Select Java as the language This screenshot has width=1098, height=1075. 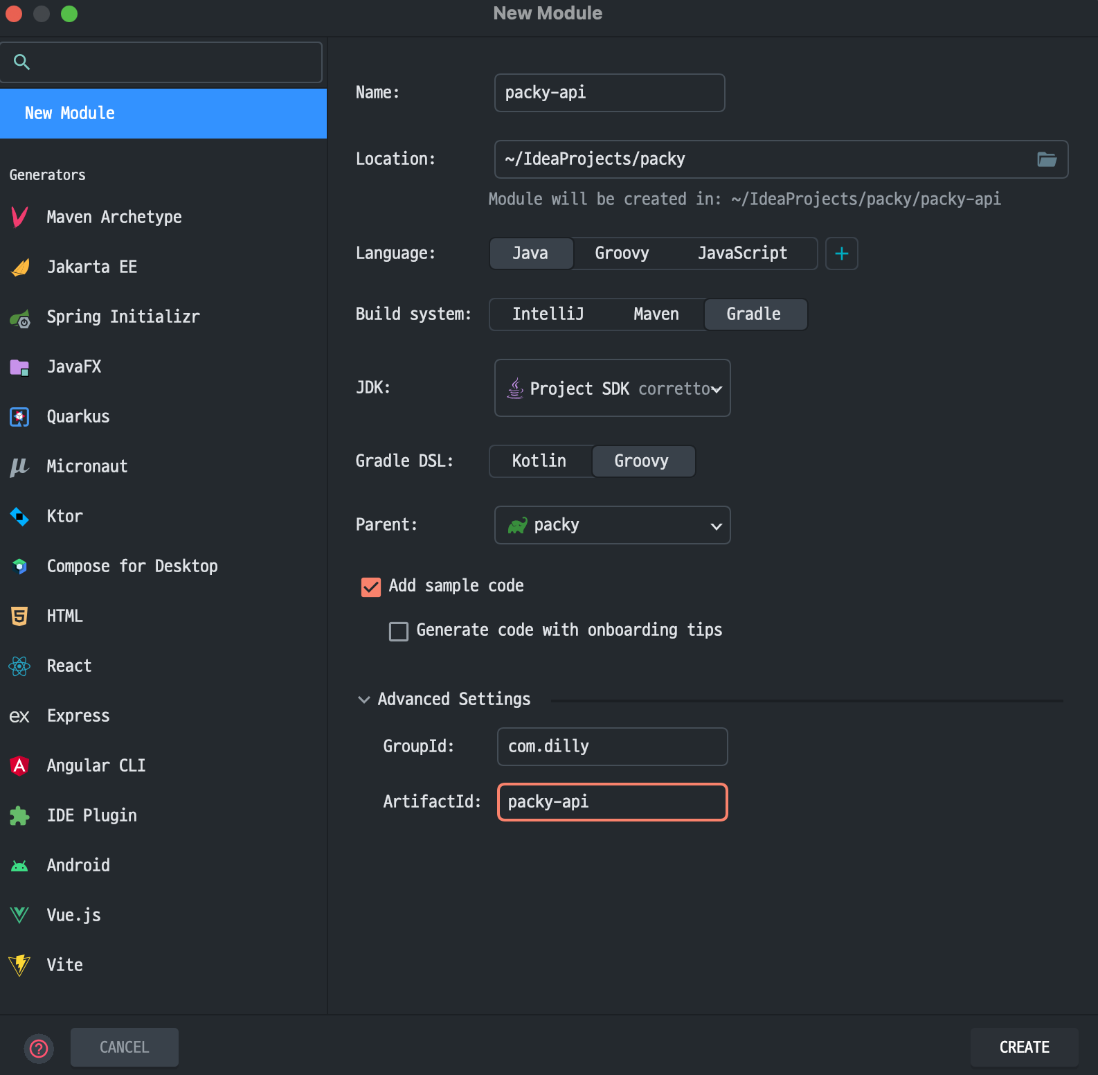click(531, 254)
